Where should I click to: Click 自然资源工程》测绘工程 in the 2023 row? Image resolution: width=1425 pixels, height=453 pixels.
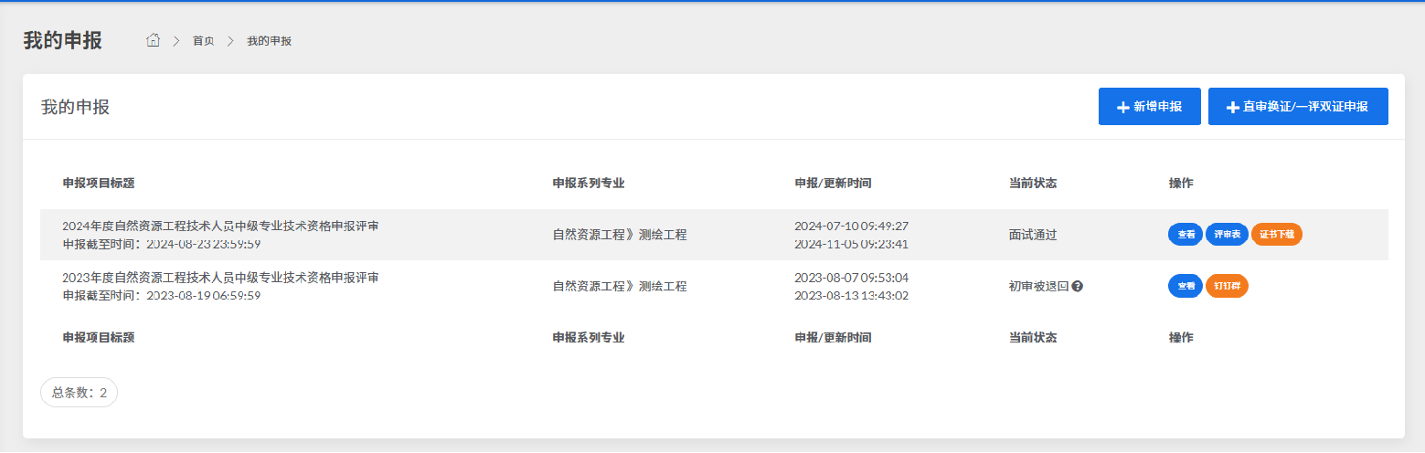620,286
